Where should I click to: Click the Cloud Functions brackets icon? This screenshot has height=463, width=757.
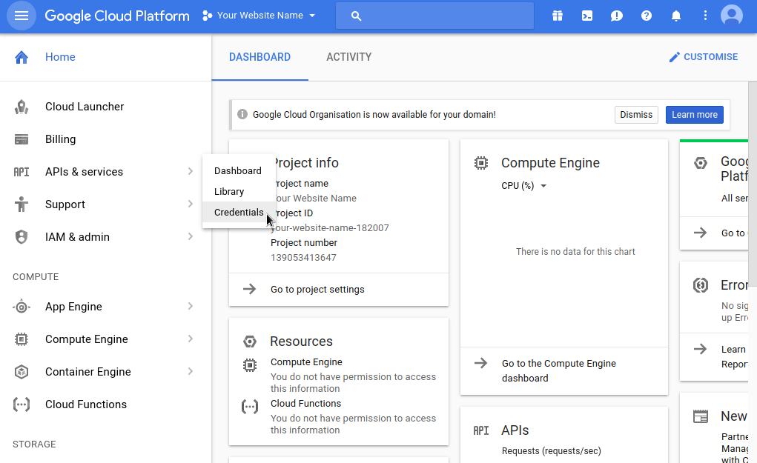(x=22, y=404)
